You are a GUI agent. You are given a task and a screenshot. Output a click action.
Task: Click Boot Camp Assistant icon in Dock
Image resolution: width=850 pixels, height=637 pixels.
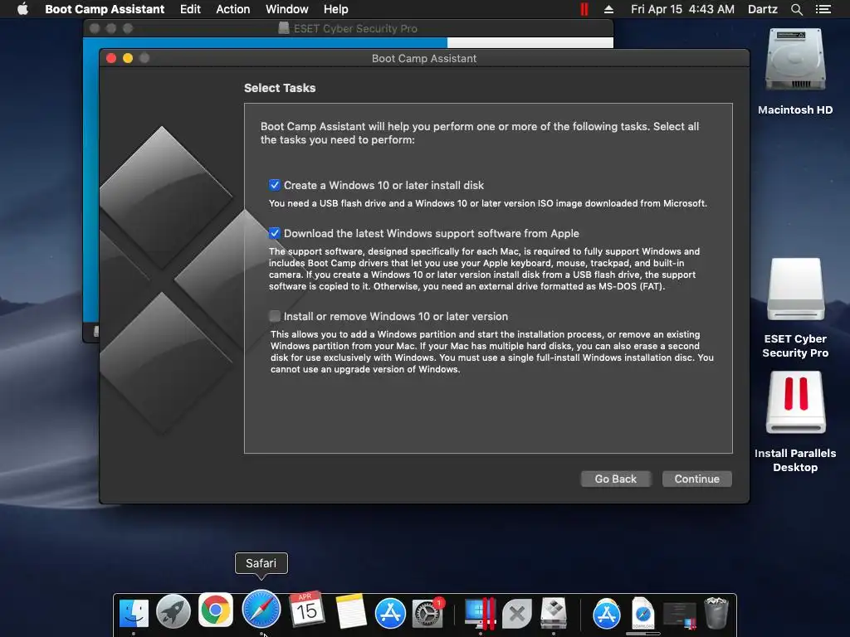pos(554,613)
